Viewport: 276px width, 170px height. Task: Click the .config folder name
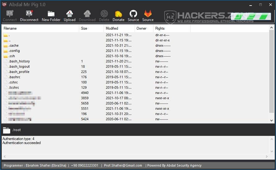[x=14, y=51]
